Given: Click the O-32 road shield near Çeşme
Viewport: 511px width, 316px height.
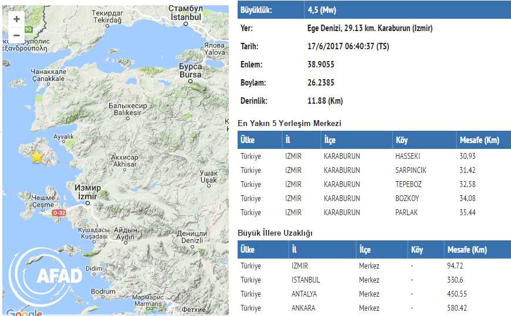Looking at the screenshot, I should tap(59, 213).
